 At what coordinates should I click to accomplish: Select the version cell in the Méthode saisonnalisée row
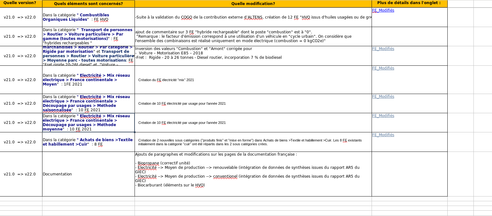point(21,103)
